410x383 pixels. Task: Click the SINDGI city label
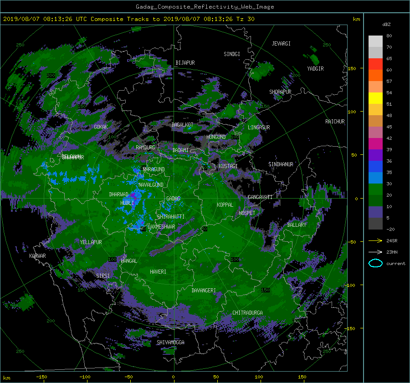[x=232, y=54]
